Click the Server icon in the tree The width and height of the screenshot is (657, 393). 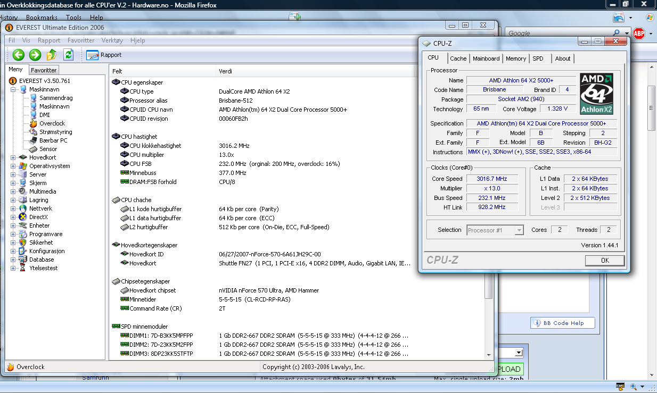[23, 174]
